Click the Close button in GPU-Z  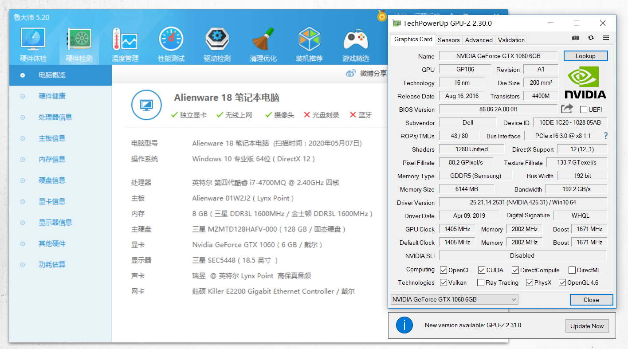point(591,300)
